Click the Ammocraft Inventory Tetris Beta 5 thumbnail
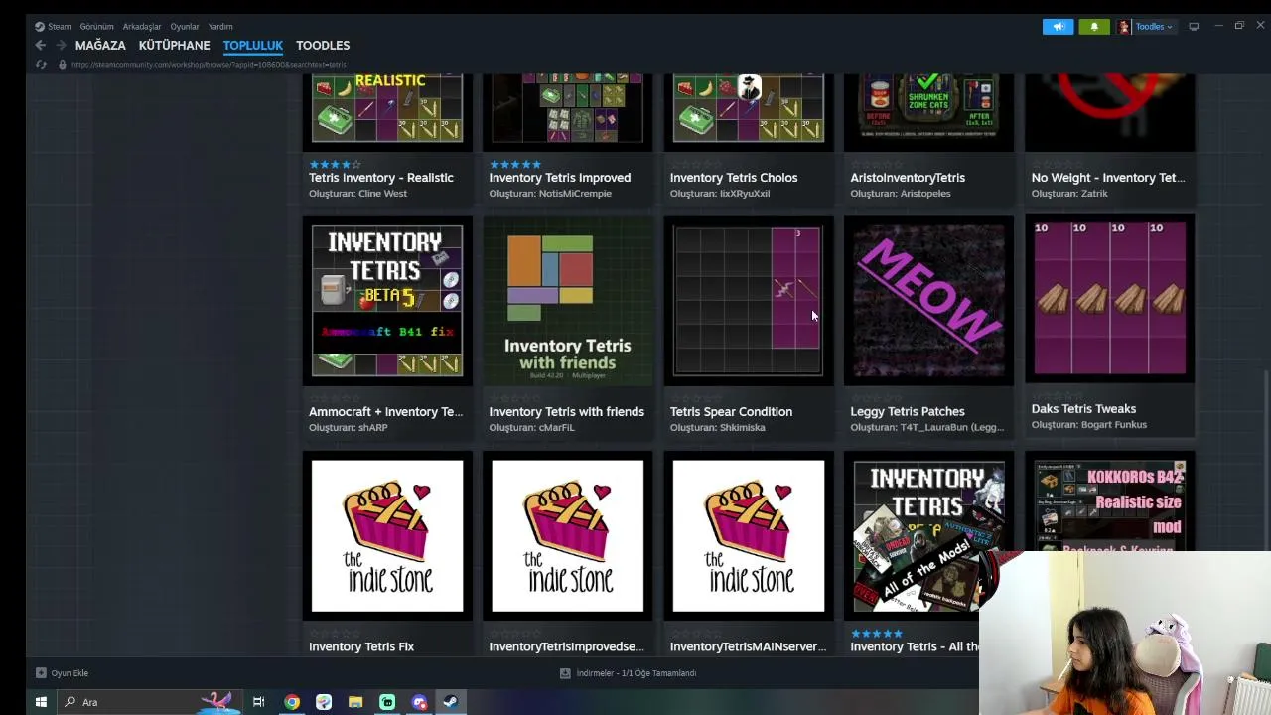1271x715 pixels. click(x=387, y=301)
